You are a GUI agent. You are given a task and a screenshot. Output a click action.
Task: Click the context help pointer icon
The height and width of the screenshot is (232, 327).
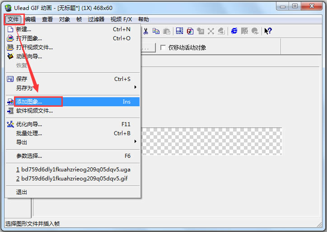[268, 31]
